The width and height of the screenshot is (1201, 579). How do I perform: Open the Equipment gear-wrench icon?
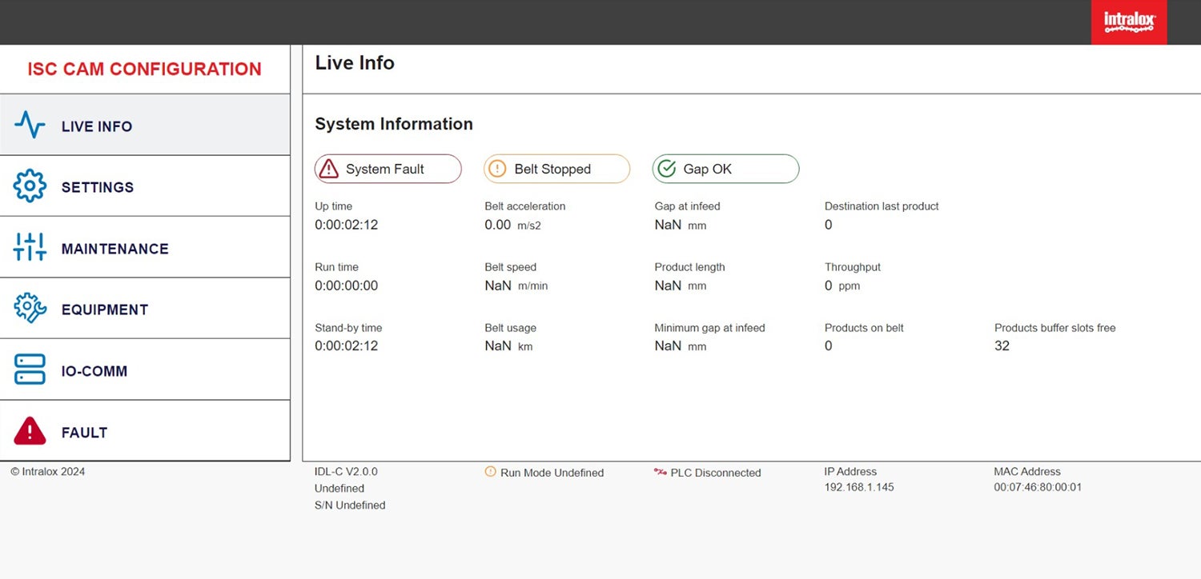coord(30,308)
